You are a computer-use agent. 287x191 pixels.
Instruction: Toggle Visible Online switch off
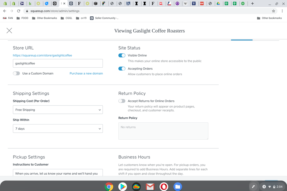(122, 55)
